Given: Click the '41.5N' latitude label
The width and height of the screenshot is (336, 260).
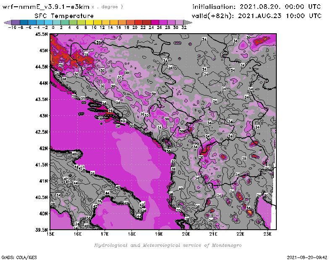Looking at the screenshot, I should [41, 164].
